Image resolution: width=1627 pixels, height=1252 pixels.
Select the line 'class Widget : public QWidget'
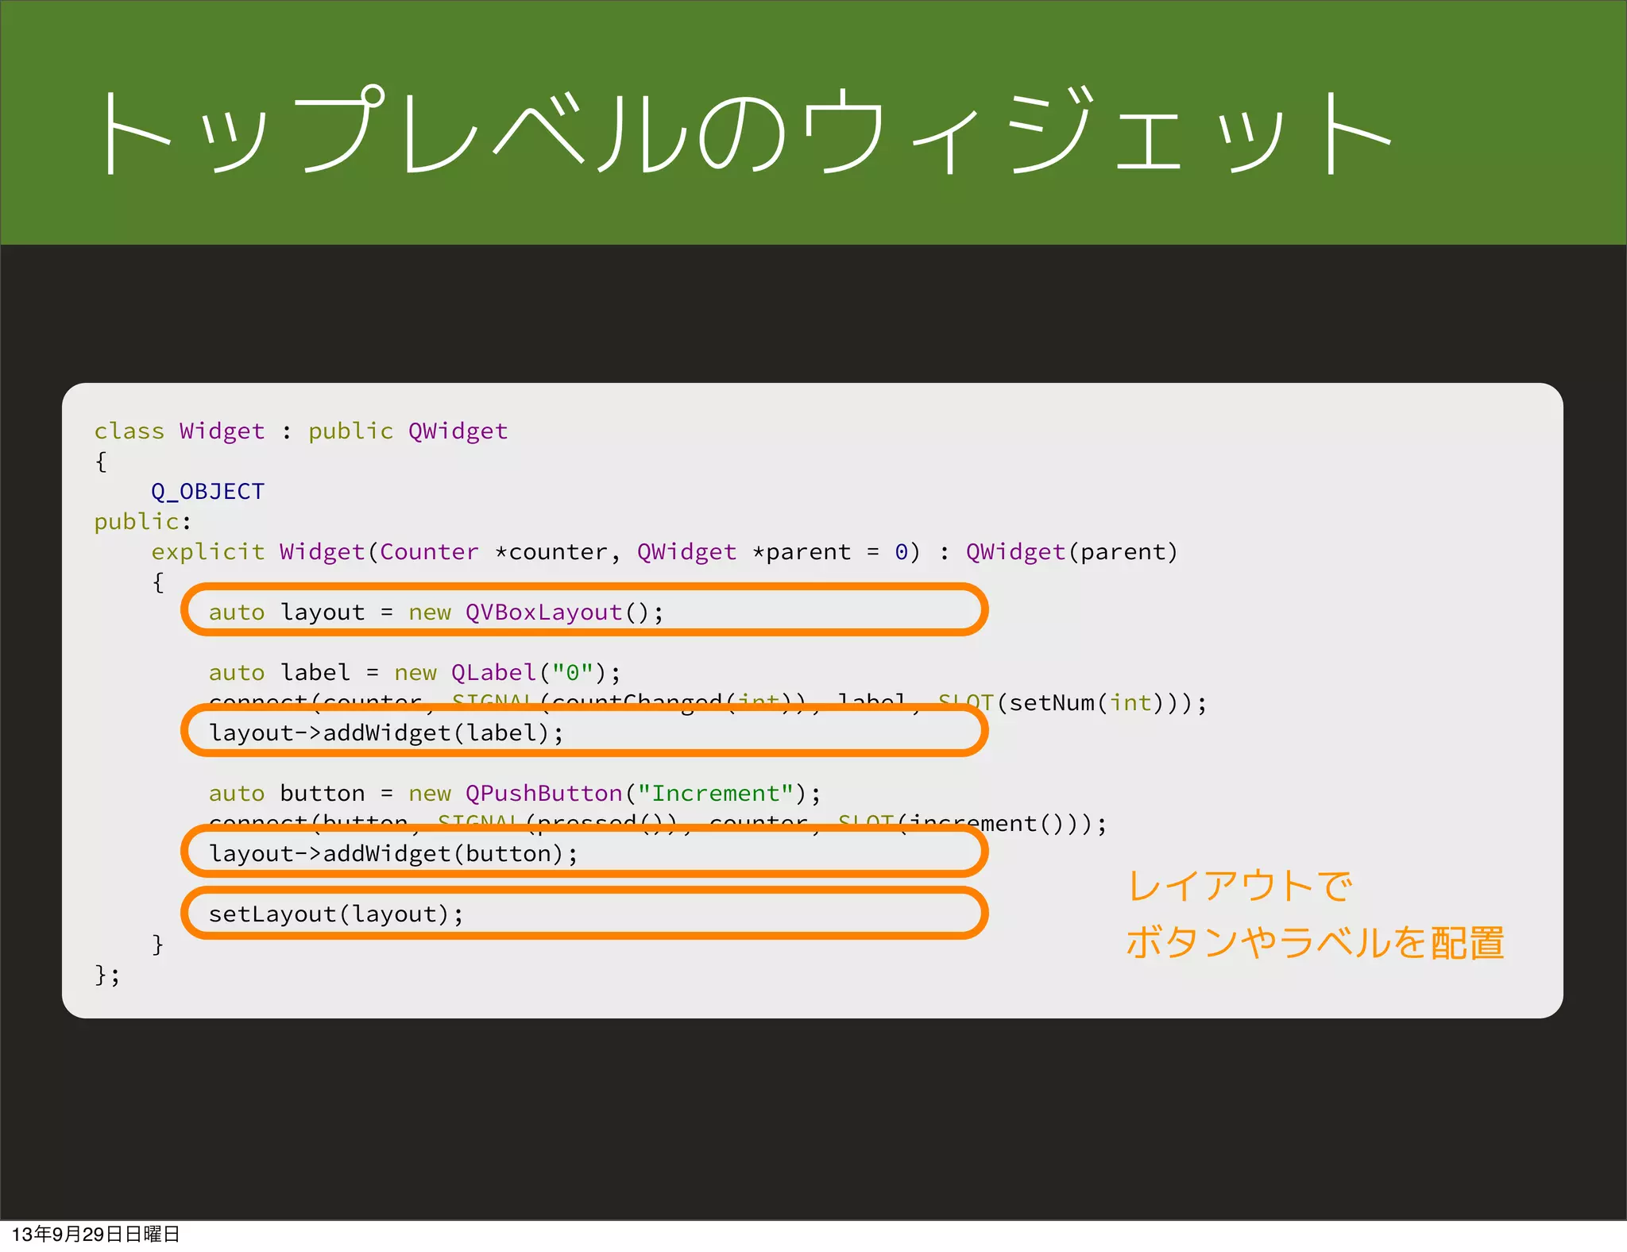pos(301,431)
